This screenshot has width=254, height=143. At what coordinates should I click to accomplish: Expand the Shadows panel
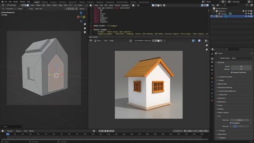click(x=221, y=109)
